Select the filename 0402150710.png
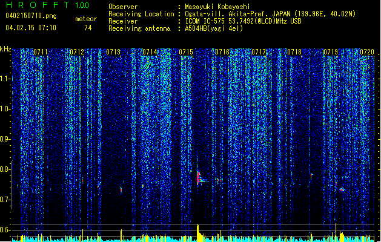381x242 pixels. [31, 16]
